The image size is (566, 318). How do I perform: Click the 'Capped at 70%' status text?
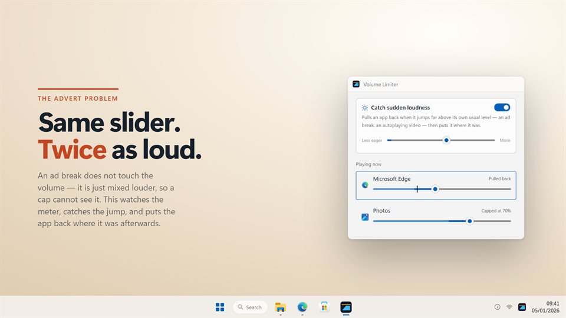point(496,211)
